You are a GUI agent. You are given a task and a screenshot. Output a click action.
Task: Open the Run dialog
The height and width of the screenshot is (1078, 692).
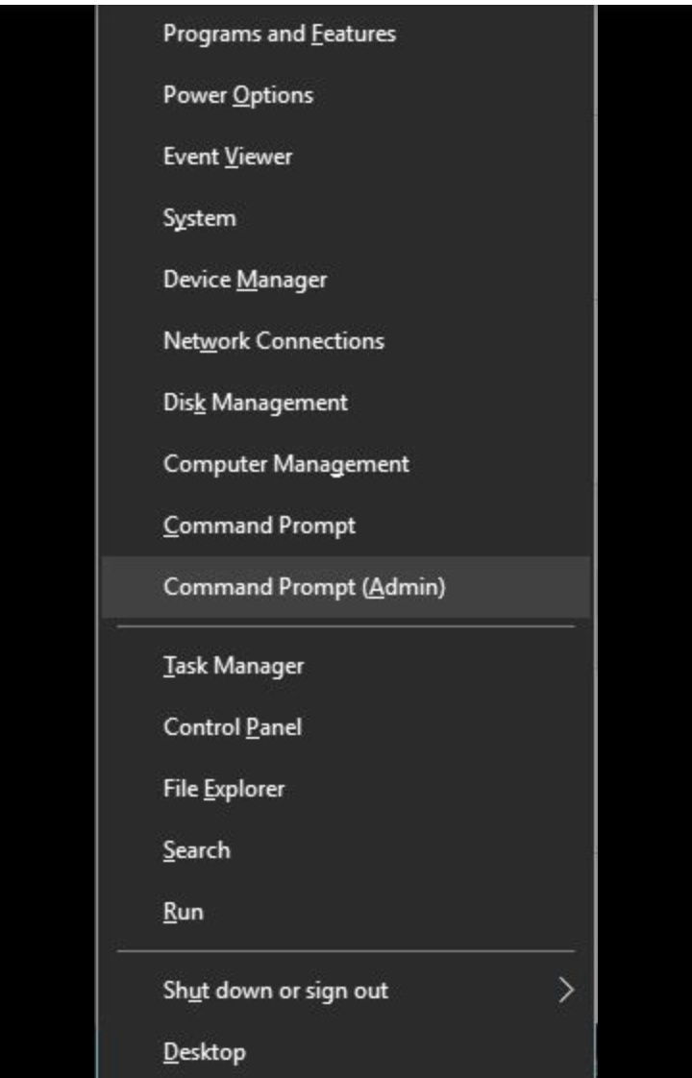point(184,912)
